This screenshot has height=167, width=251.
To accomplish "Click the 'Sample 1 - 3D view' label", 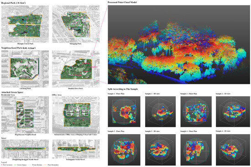I will [x=152, y=94].
